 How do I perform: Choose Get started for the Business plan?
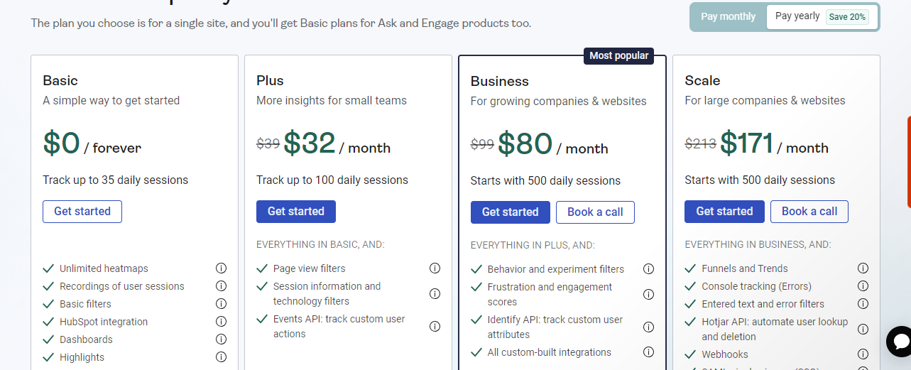point(510,212)
